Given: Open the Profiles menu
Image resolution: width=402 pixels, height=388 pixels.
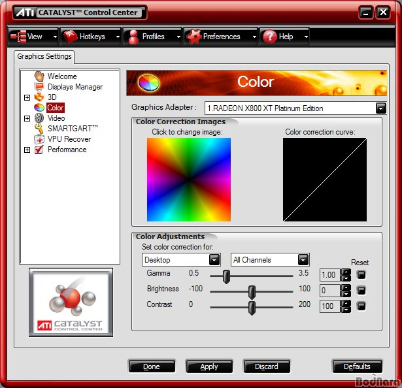Looking at the screenshot, I should pyautogui.click(x=152, y=37).
